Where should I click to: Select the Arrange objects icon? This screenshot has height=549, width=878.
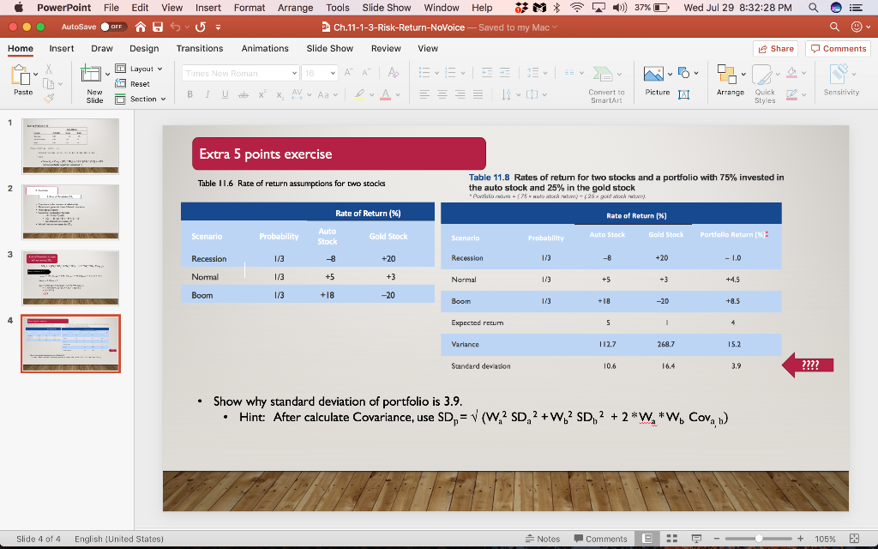[728, 75]
